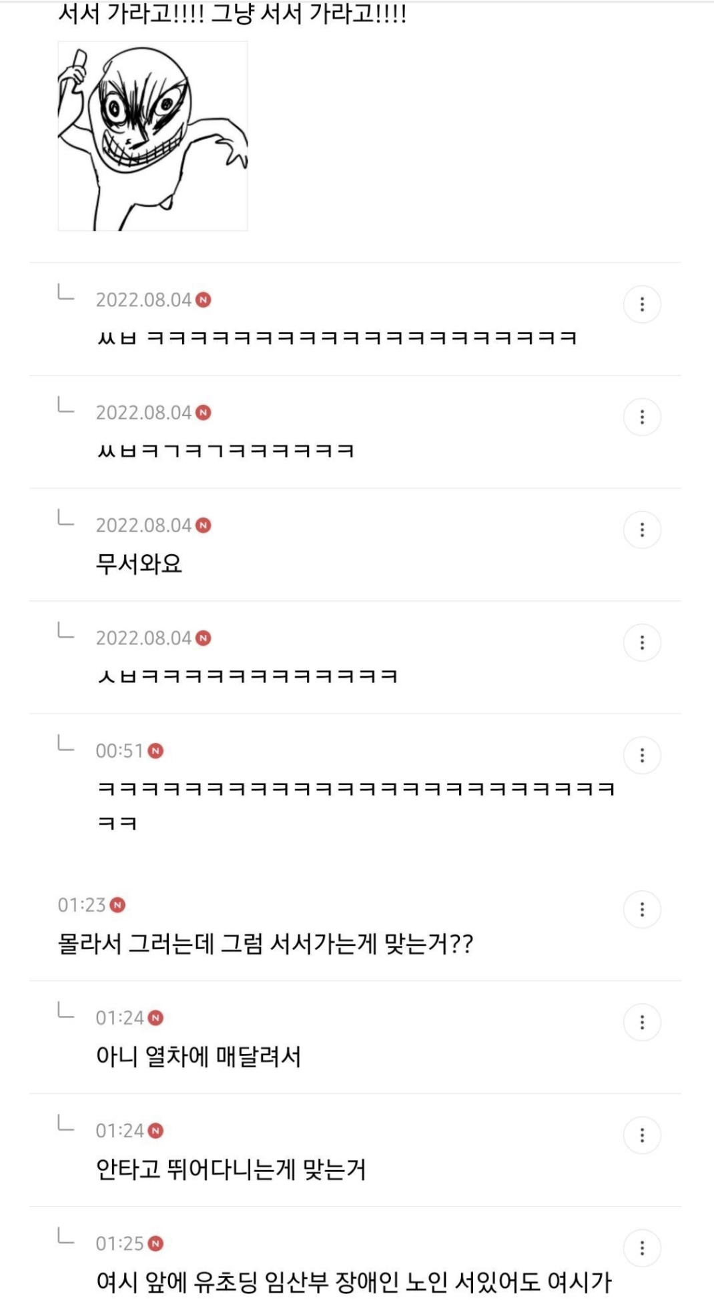Click reply starting with 여시 앞에 유초딩

[354, 1281]
